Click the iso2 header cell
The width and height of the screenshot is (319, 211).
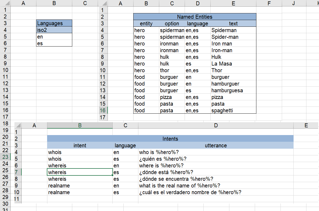coord(54,30)
